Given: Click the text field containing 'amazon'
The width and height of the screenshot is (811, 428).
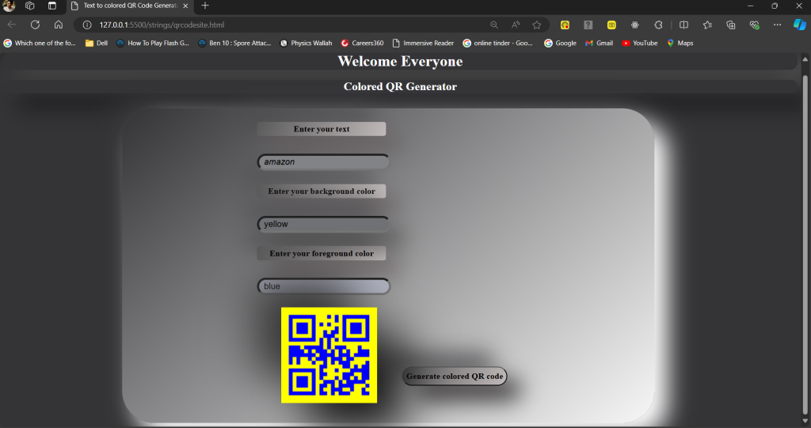Looking at the screenshot, I should pos(323,162).
